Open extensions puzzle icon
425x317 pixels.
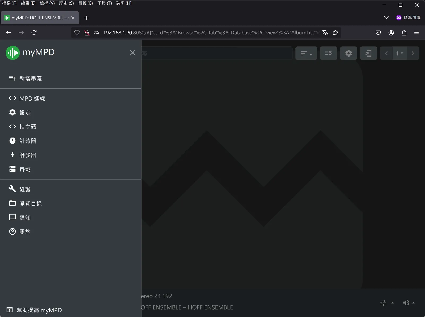(404, 33)
